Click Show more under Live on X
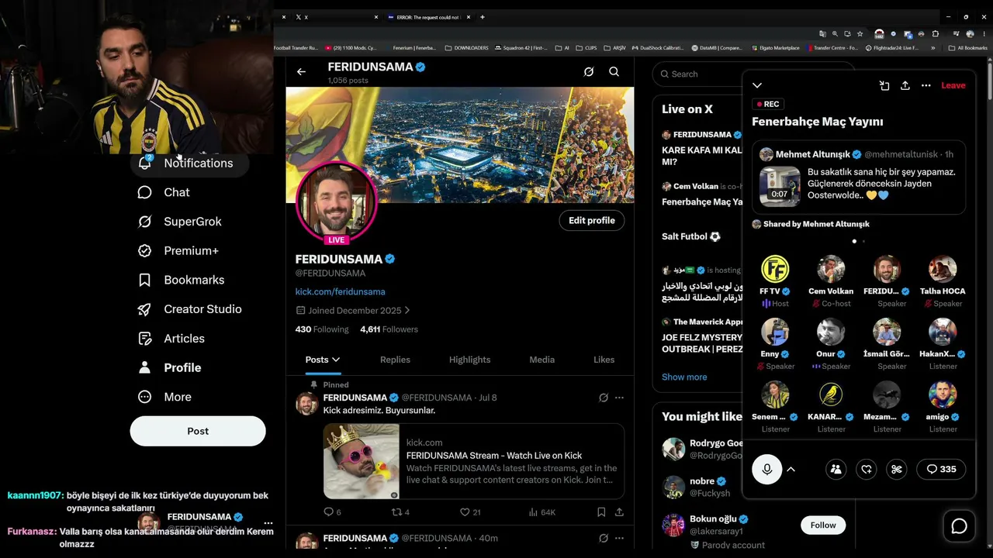993x558 pixels. tap(684, 377)
